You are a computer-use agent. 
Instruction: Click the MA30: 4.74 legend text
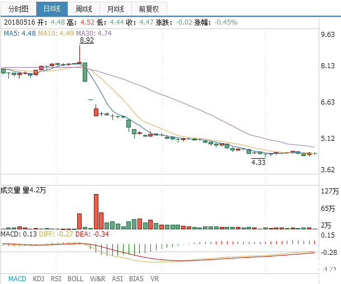coord(94,34)
